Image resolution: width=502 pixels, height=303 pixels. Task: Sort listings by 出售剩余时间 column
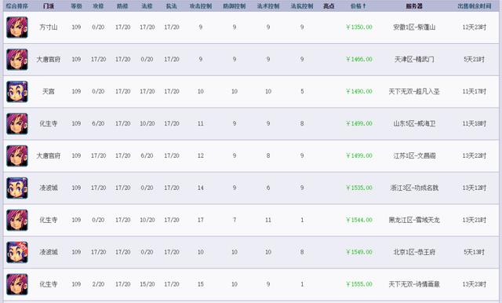pos(474,6)
